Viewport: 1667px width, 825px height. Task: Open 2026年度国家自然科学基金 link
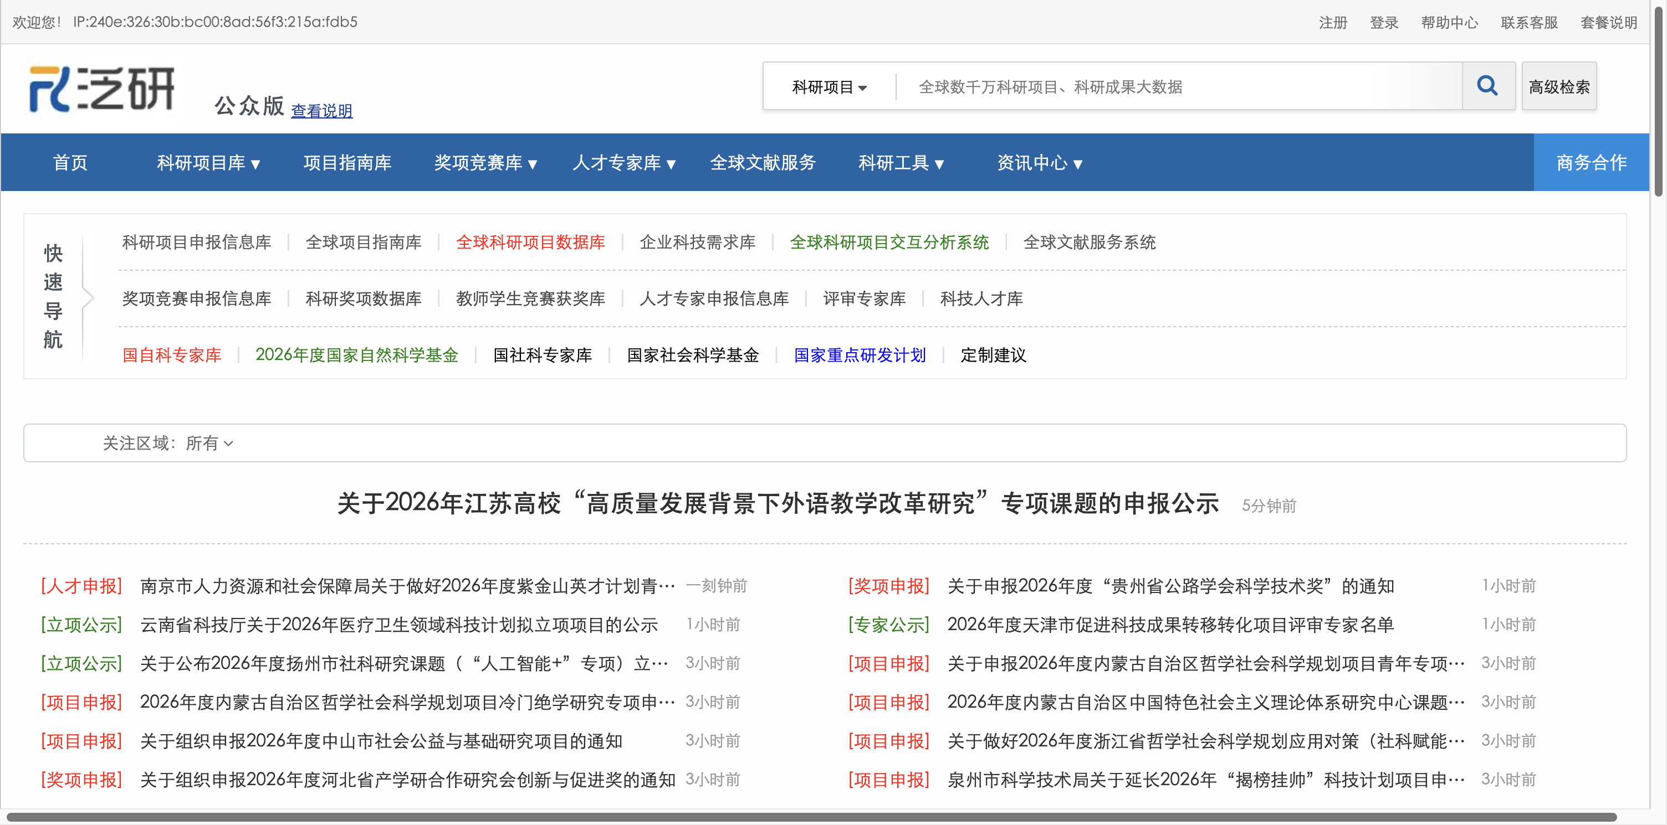tap(357, 354)
